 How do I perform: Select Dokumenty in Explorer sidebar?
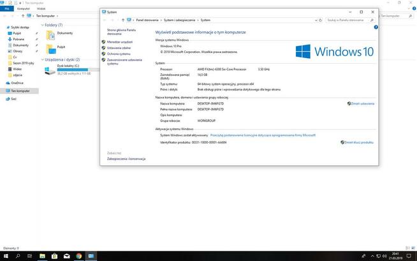point(20,45)
